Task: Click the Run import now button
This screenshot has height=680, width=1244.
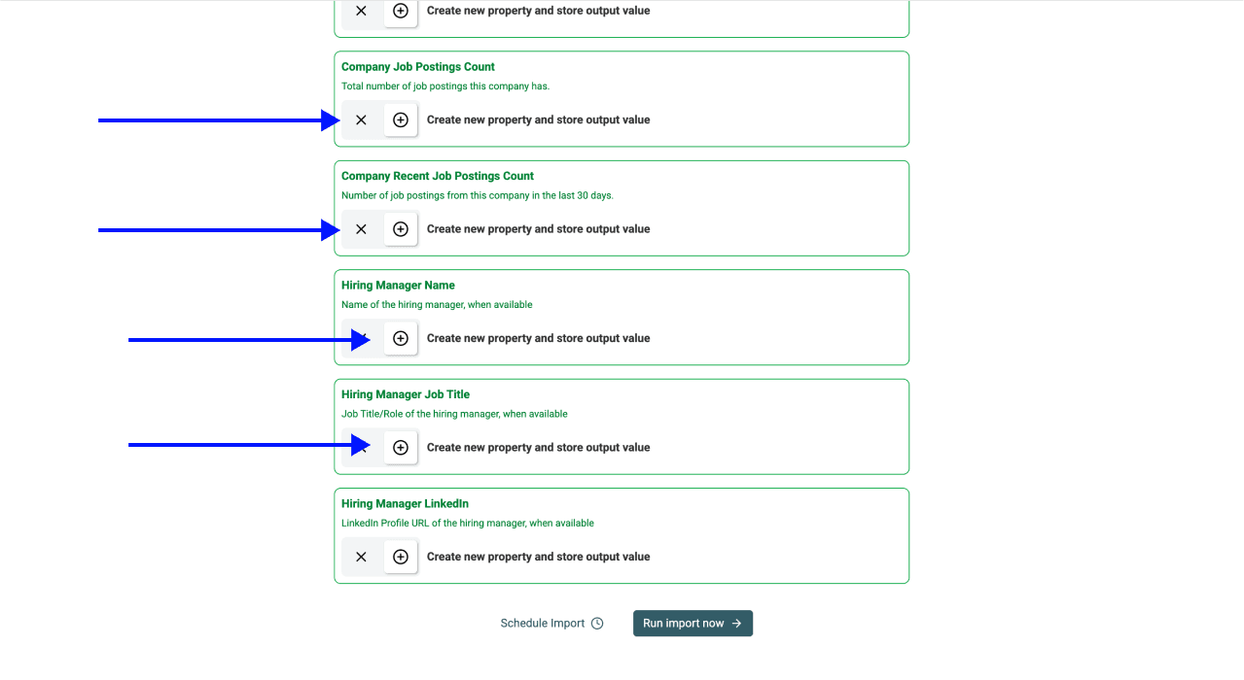Action: coord(693,623)
